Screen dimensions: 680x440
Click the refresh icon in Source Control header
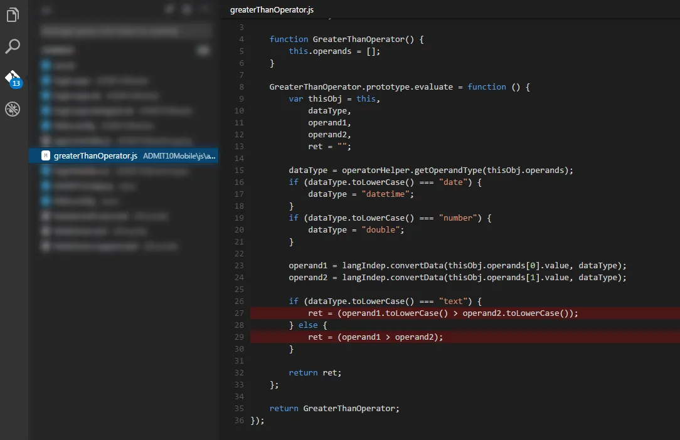186,9
